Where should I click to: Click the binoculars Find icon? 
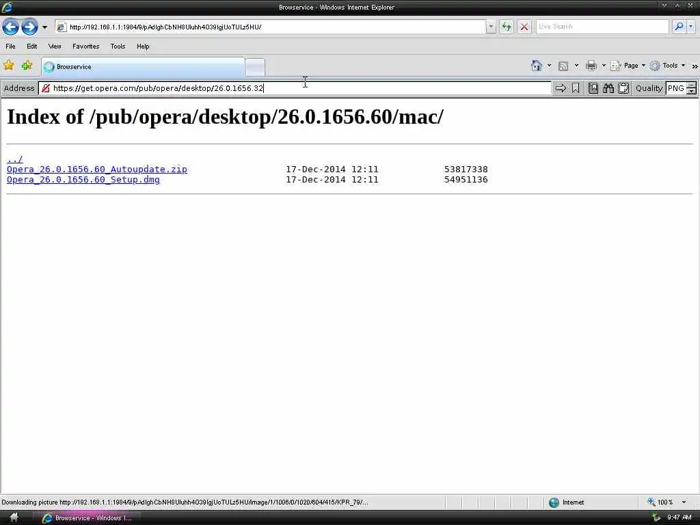point(608,88)
